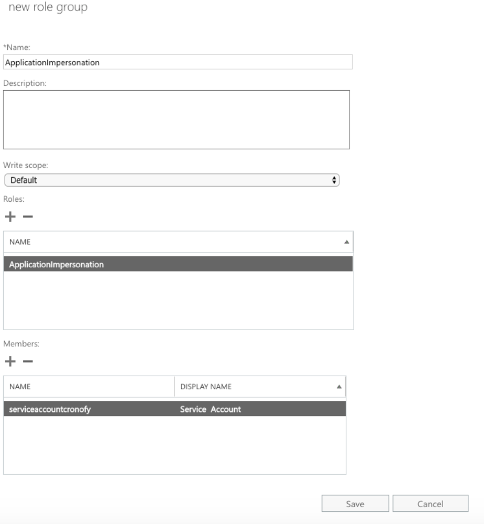Click the Name field containing ApplicationImpersonation

(178, 62)
